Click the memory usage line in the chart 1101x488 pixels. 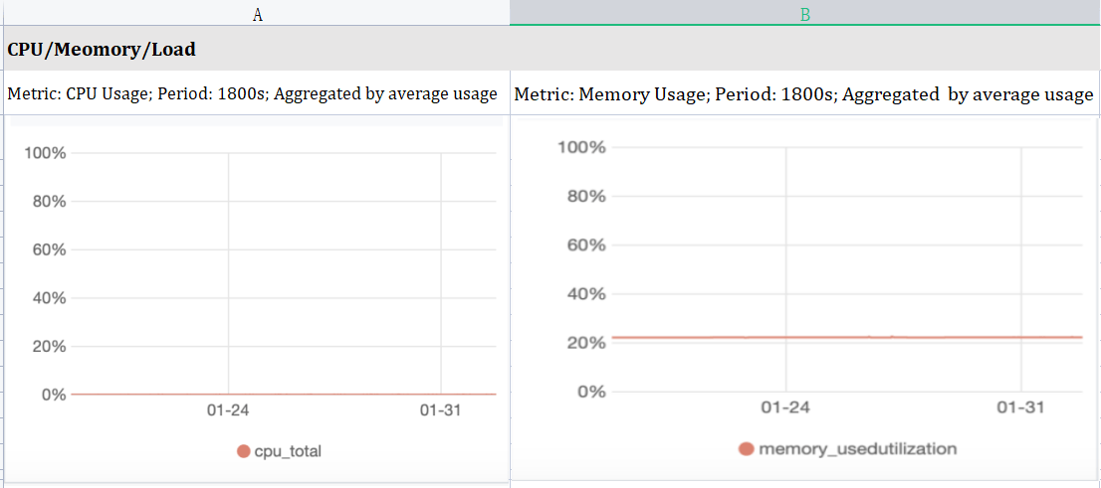pyautogui.click(x=846, y=337)
